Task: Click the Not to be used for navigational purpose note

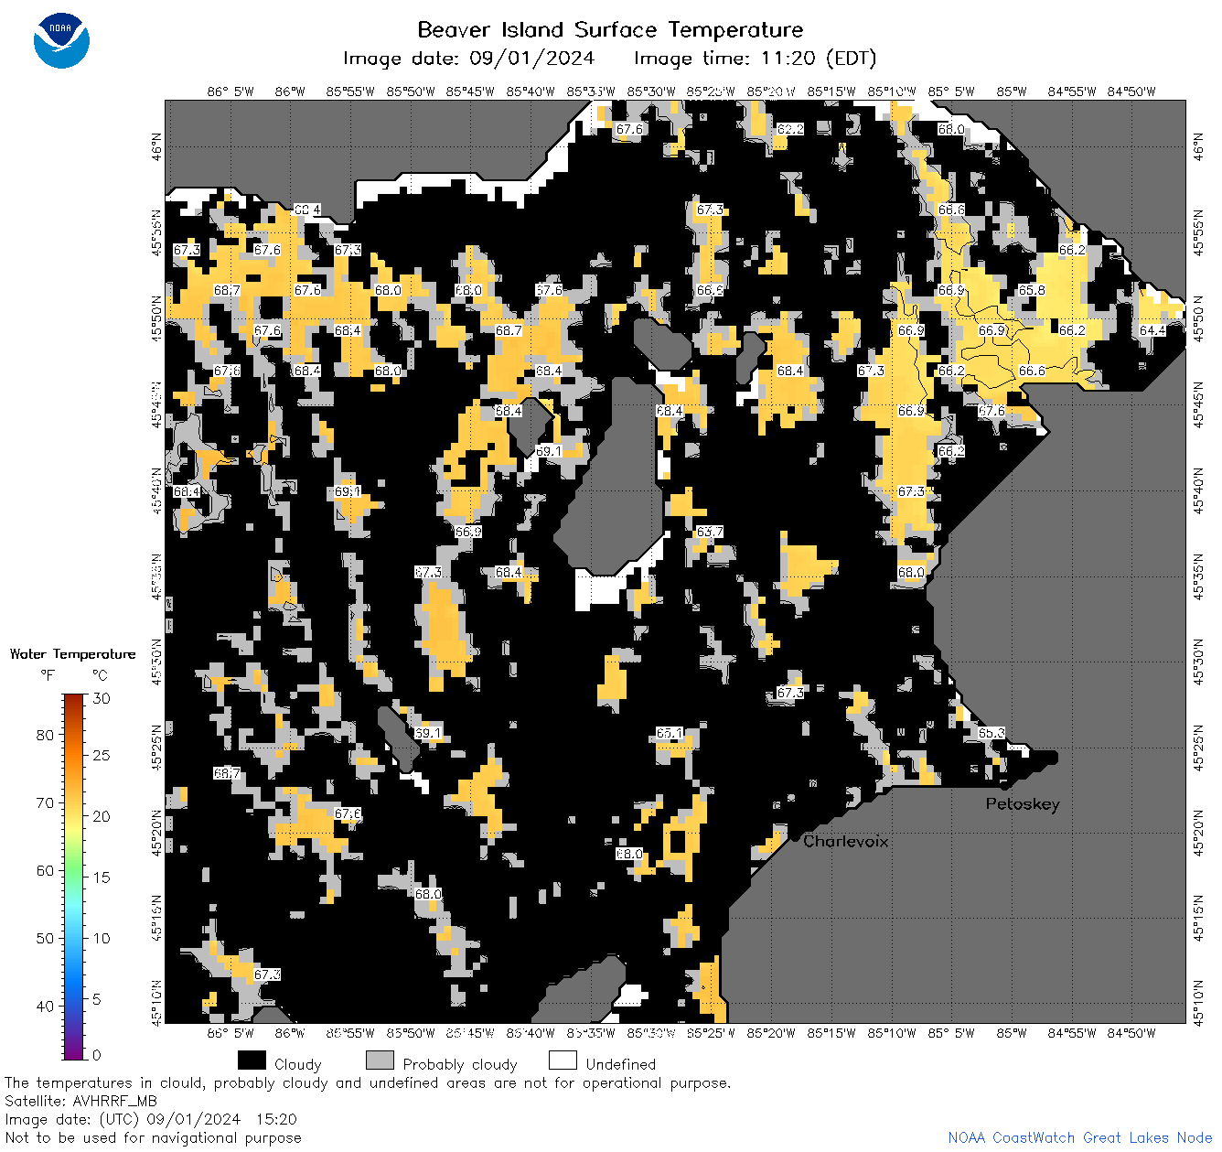Action: (153, 1137)
